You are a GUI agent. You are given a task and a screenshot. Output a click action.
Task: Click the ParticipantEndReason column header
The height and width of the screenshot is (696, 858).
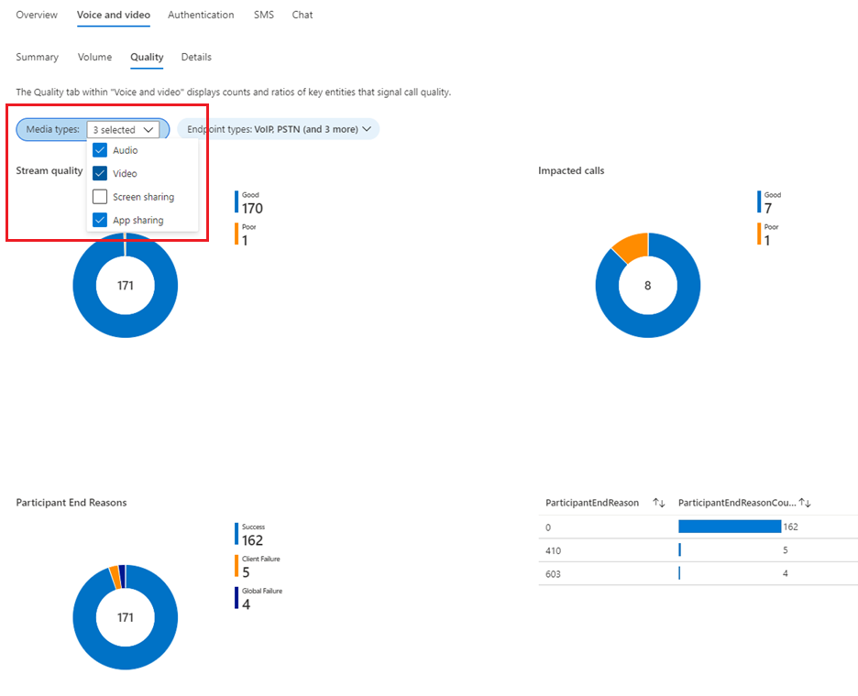click(592, 503)
